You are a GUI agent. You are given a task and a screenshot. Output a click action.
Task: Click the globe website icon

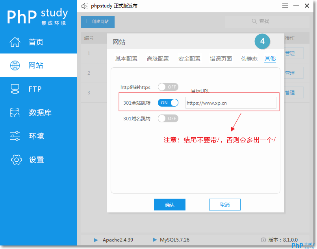(x=15, y=65)
